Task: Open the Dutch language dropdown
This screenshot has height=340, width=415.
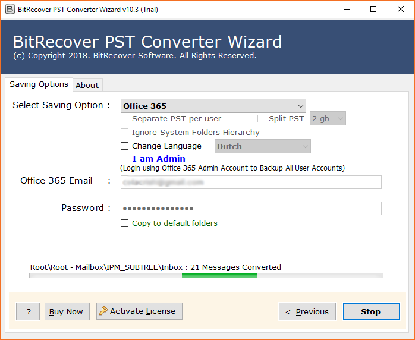Action: coord(263,146)
